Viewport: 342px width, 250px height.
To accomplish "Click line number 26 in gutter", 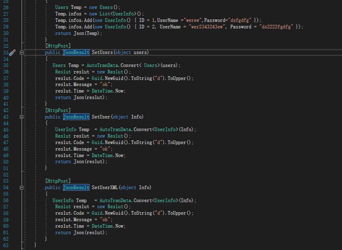I will point(5,1).
